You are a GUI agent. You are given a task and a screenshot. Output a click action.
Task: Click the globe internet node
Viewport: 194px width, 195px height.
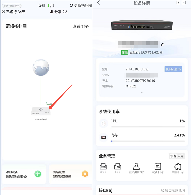(x=41, y=68)
